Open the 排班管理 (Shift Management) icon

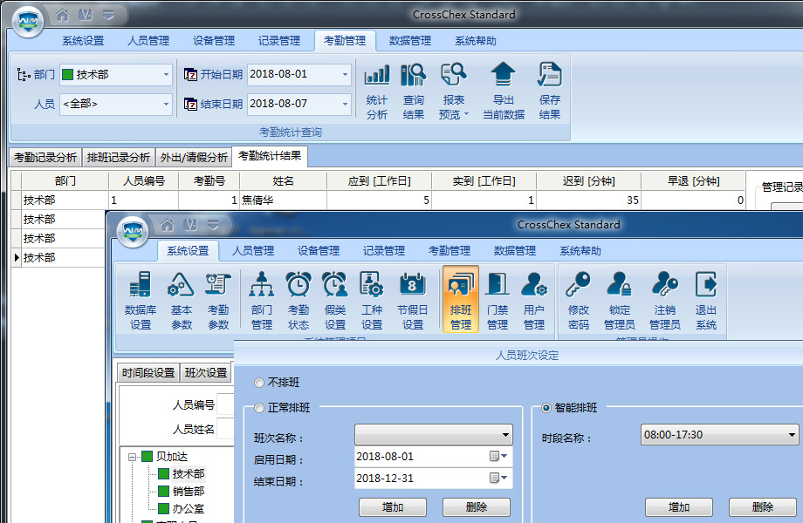[460, 300]
